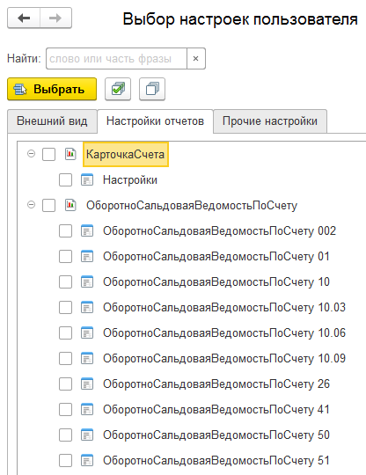Select the parent ОборотноСальдоваяВедомостьПоСчету row text
366x475 pixels.
tap(192, 205)
